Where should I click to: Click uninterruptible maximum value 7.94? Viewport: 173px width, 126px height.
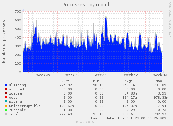(162, 106)
